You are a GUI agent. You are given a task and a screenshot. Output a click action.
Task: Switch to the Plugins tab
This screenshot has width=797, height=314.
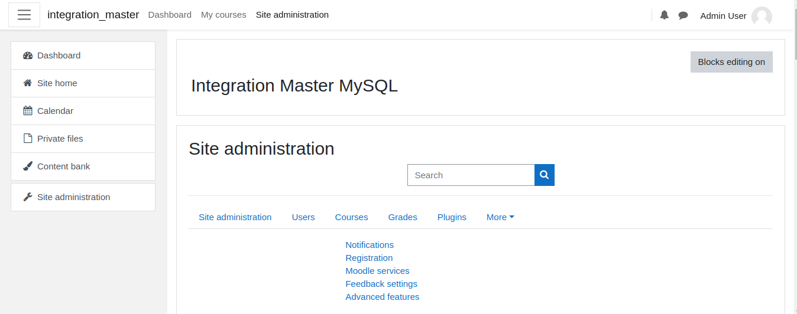click(452, 217)
